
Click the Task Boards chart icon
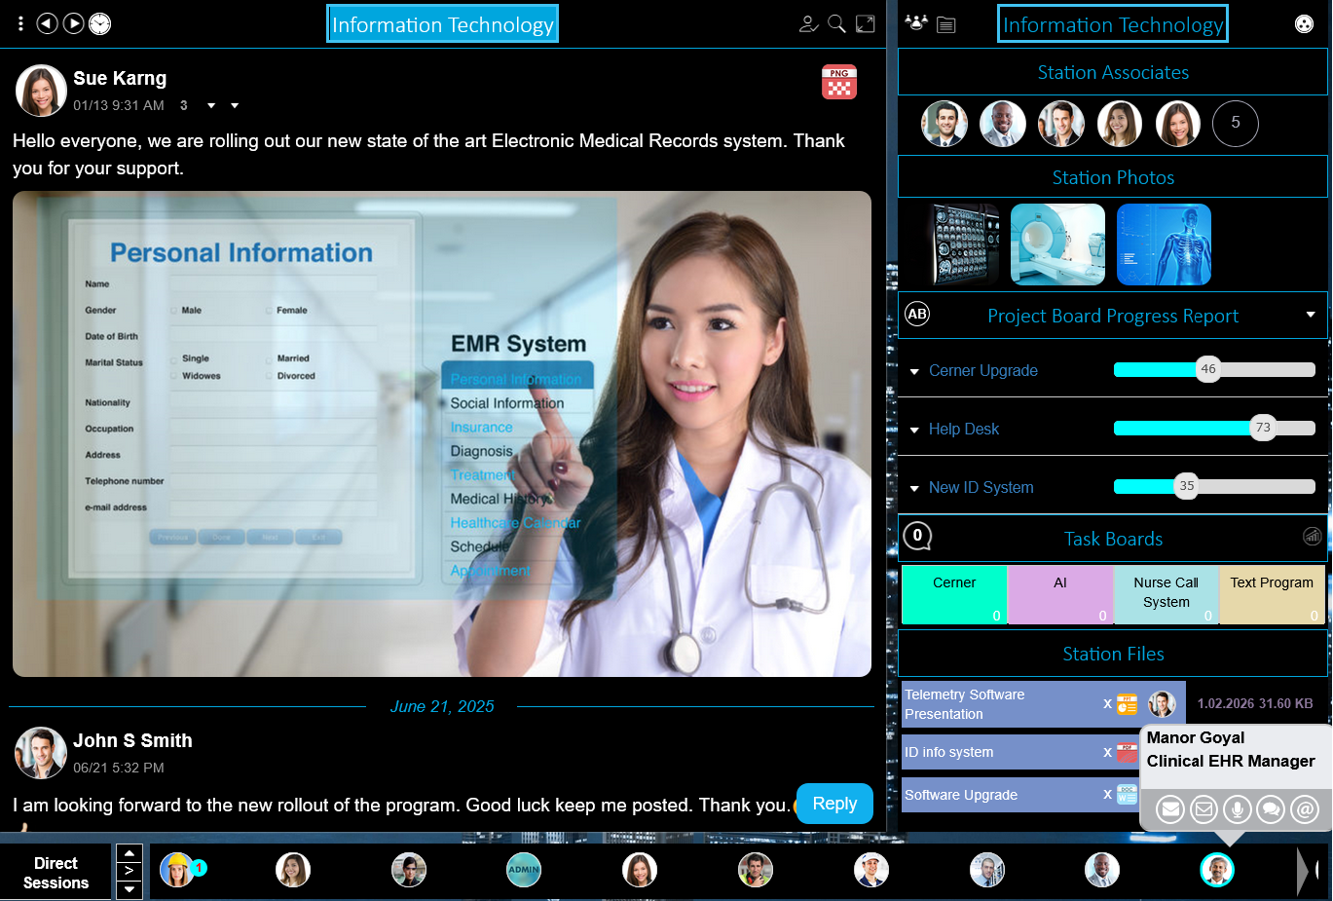click(x=1312, y=536)
